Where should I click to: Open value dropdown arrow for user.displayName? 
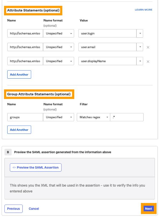[140, 61]
